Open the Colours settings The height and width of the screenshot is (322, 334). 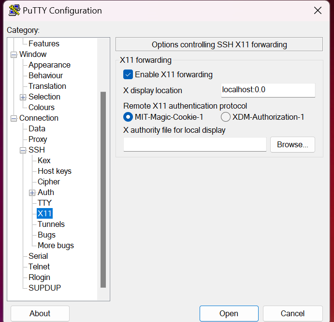[42, 107]
